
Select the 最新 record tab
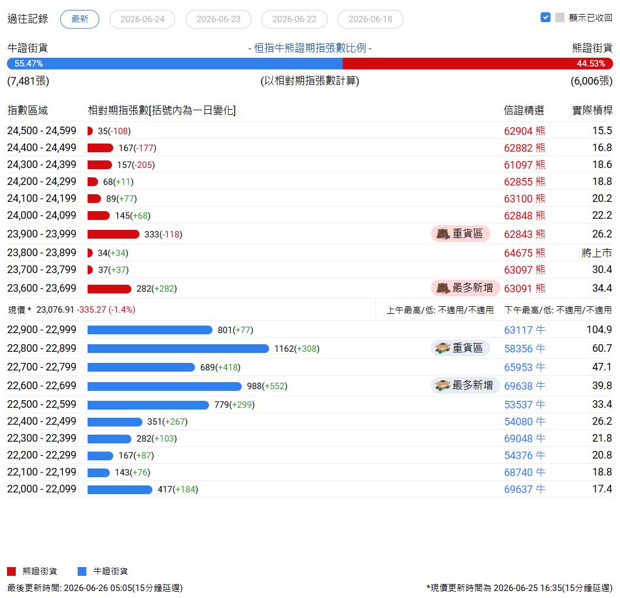coord(79,19)
